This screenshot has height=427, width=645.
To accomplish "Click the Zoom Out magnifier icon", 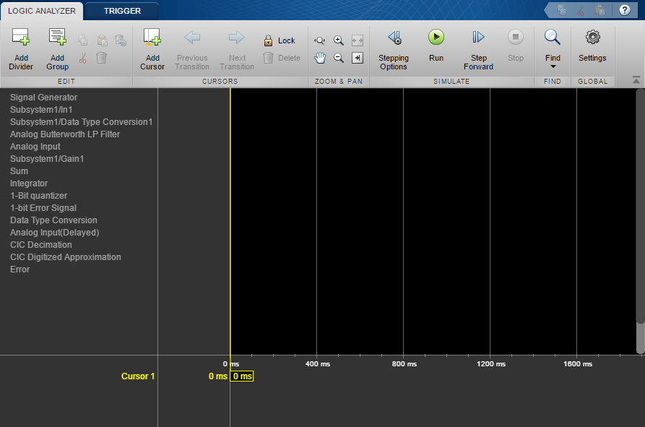I will (339, 58).
